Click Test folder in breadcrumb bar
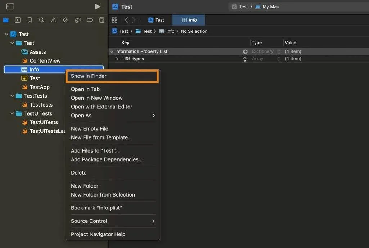The image size is (369, 248). tap(144, 31)
